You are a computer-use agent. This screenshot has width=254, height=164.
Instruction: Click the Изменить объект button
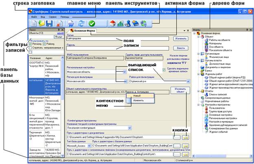(180, 90)
